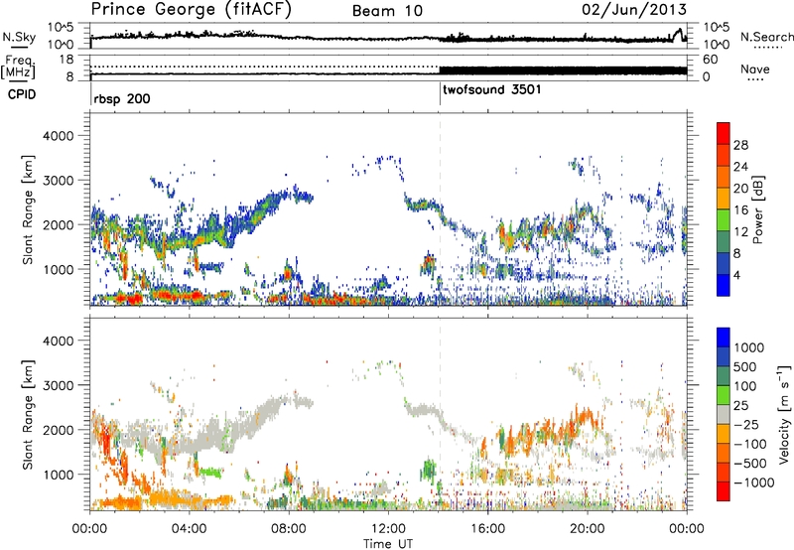This screenshot has height=550, width=794.
Task: Pick the bright blue bottom segment of Power colorbar
Action: point(724,285)
